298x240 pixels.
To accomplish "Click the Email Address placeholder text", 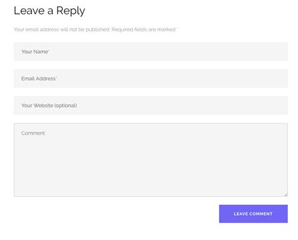I will point(38,78).
